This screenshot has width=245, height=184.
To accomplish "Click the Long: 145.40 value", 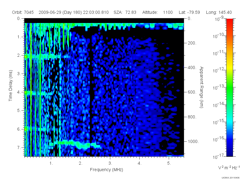I will pyautogui.click(x=219, y=12).
